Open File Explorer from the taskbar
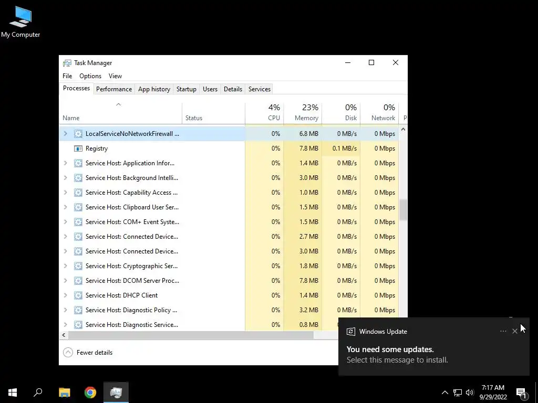The width and height of the screenshot is (538, 403). 64,393
